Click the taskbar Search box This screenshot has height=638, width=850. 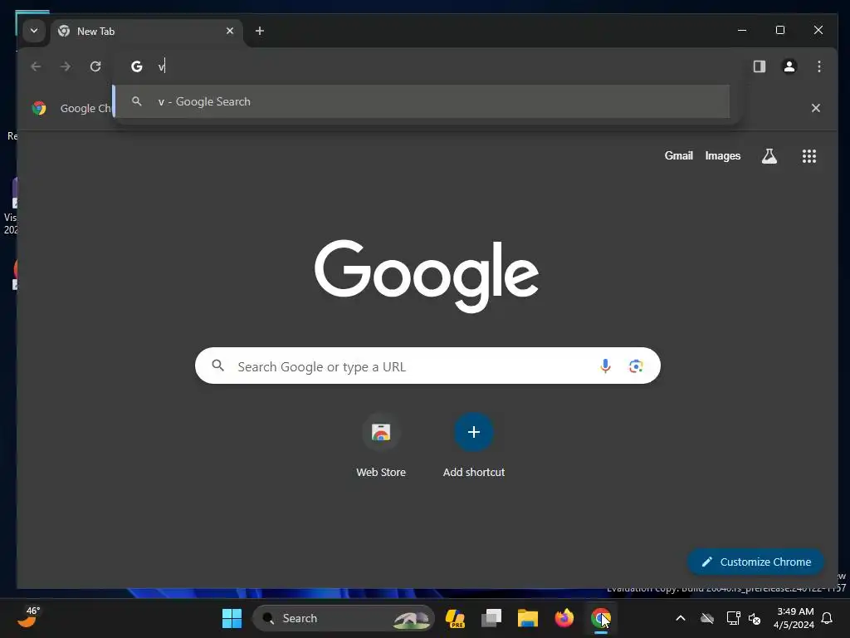point(343,618)
